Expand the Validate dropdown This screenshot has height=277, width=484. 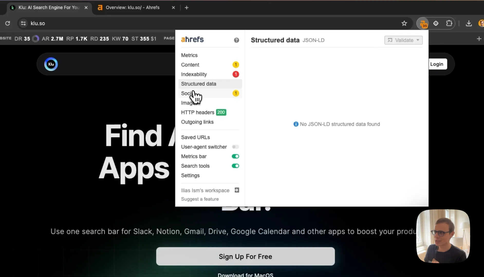(403, 40)
